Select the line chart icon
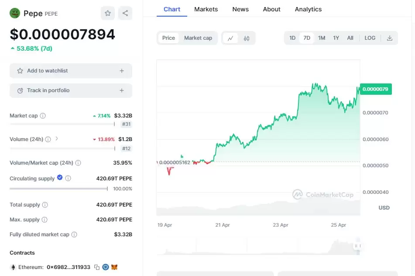The width and height of the screenshot is (415, 276). pyautogui.click(x=231, y=38)
